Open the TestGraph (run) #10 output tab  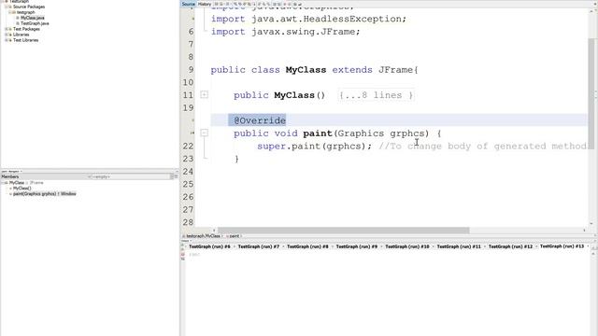coord(407,246)
